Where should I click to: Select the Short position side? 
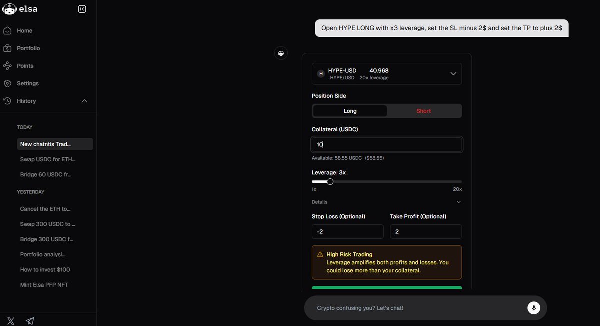pos(423,110)
